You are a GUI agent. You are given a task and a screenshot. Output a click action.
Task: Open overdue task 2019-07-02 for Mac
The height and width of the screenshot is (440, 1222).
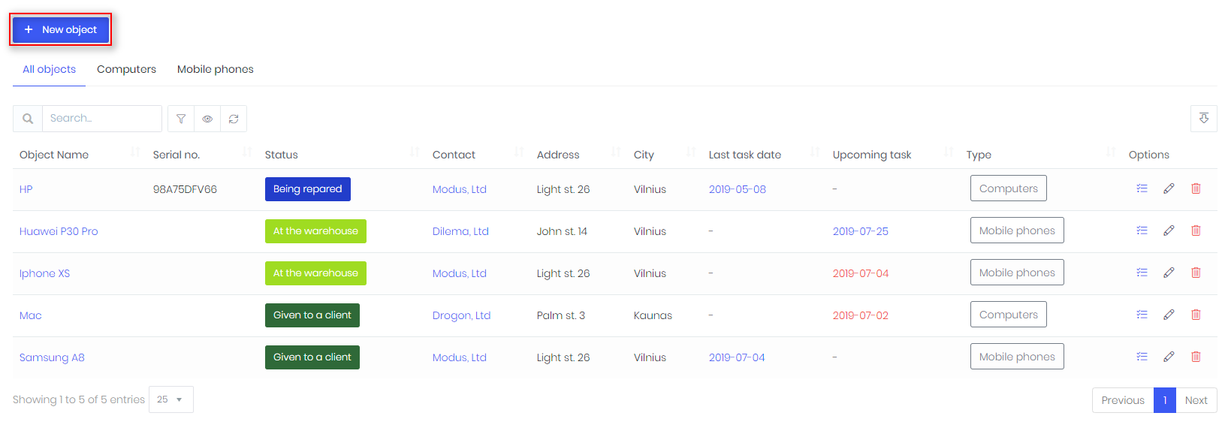(861, 315)
